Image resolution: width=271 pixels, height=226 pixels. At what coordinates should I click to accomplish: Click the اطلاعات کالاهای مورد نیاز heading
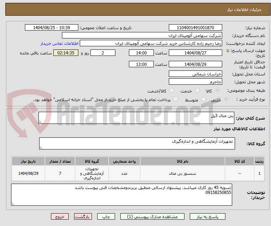coord(239,129)
